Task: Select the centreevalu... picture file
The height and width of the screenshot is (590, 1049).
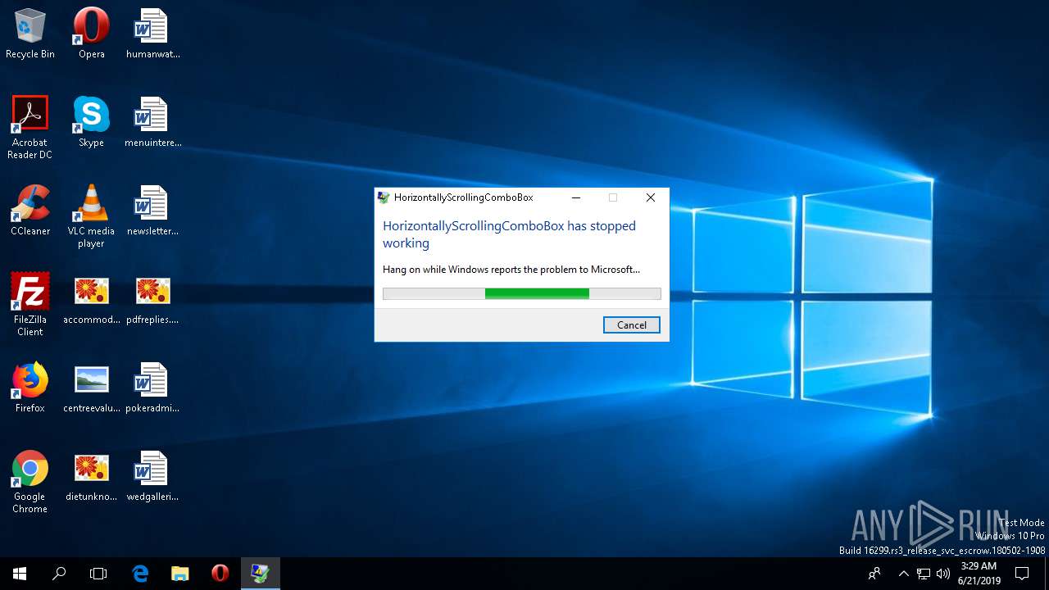Action: pyautogui.click(x=91, y=388)
